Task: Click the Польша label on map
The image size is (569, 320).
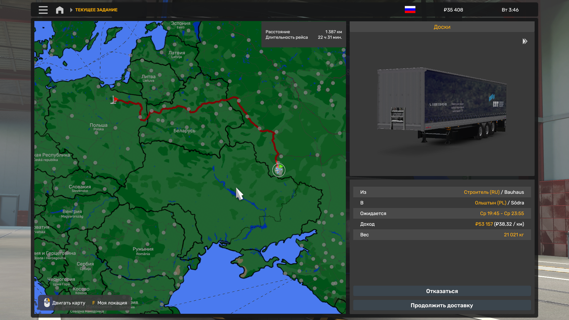Action: coord(98,125)
